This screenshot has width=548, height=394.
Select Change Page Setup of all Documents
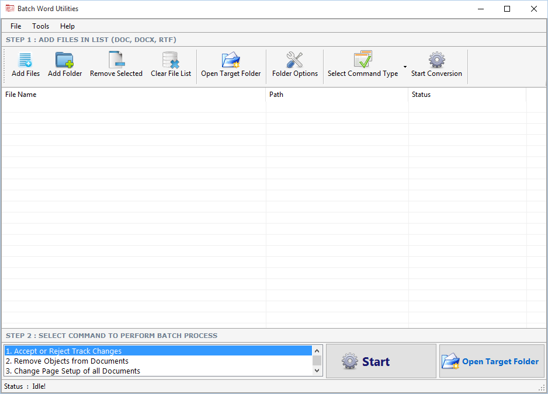point(158,371)
